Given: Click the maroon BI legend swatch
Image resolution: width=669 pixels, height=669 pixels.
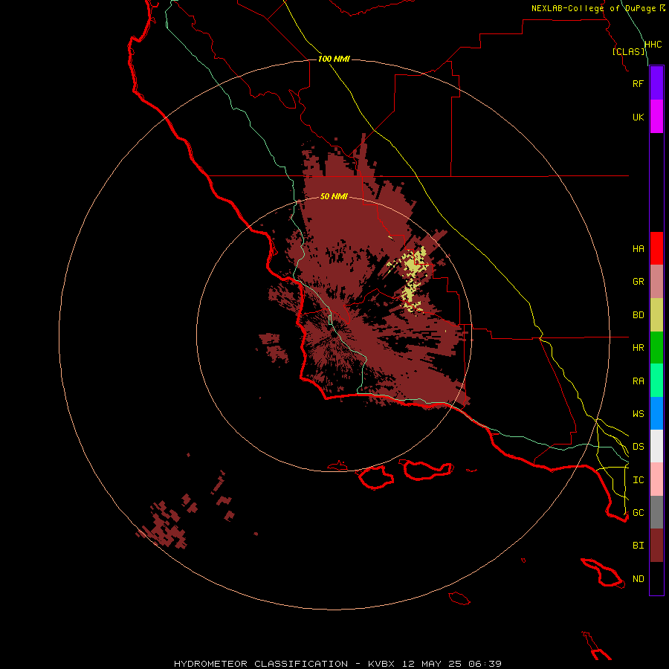Looking at the screenshot, I should point(656,546).
